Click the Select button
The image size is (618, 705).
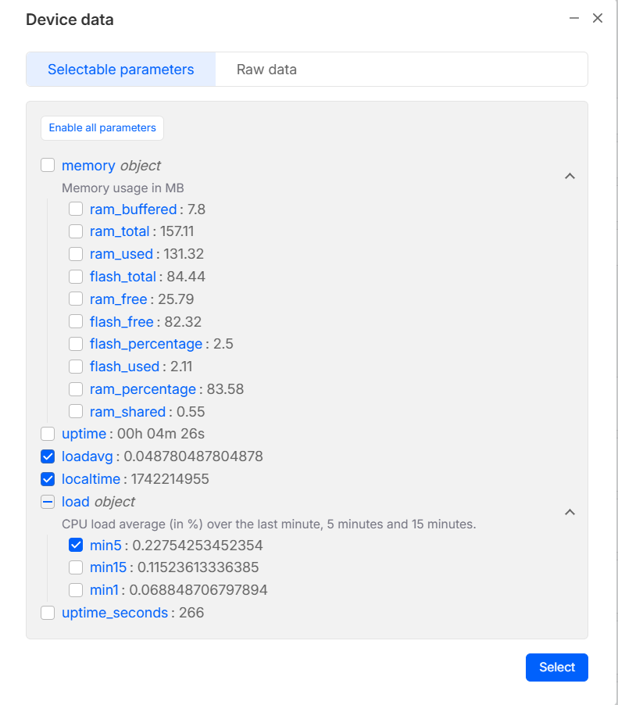click(x=556, y=667)
